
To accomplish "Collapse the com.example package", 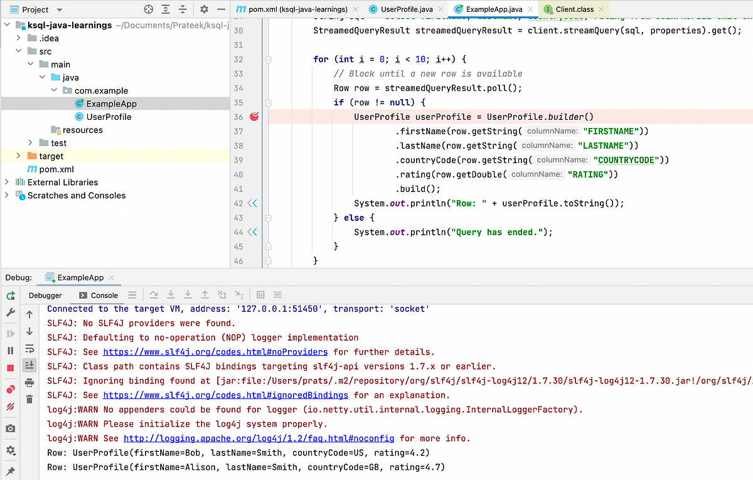I will click(55, 91).
